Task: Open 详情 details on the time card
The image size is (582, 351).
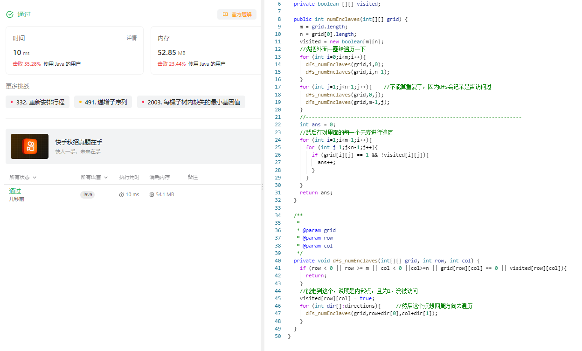Action: [x=132, y=38]
